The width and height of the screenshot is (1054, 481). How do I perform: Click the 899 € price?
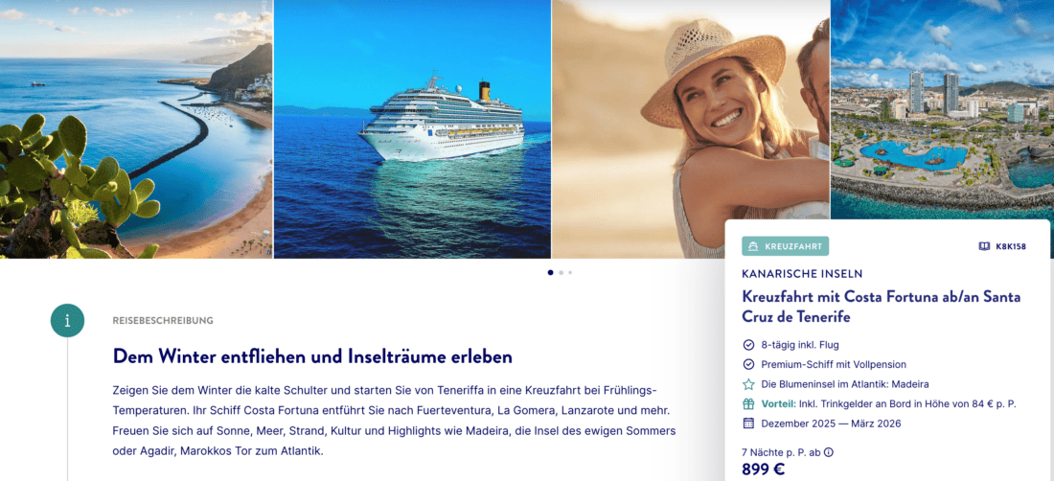tap(763, 470)
